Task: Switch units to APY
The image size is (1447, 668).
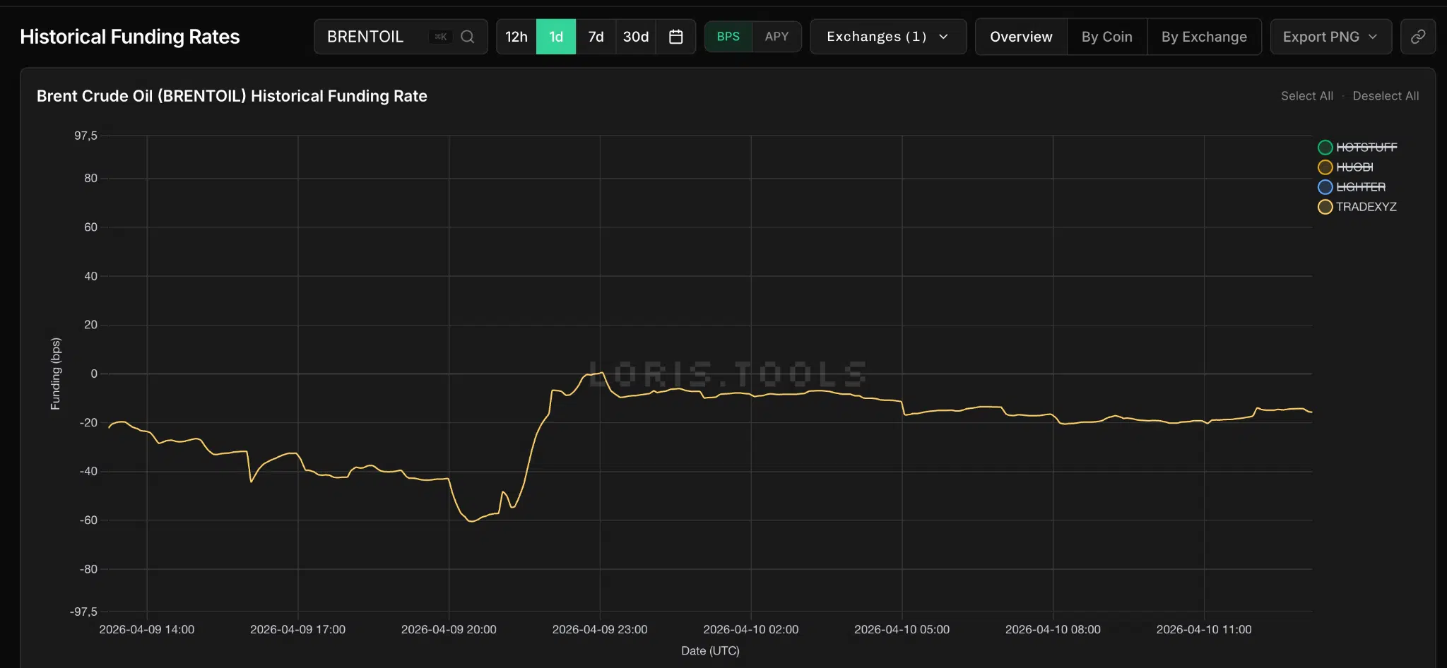Action: pos(777,36)
